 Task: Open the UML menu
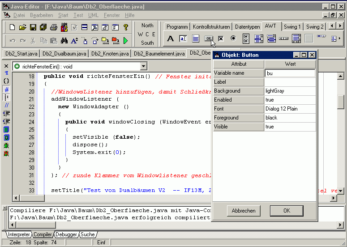point(93,15)
